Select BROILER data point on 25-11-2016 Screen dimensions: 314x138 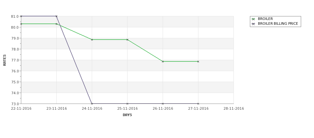click(x=127, y=40)
